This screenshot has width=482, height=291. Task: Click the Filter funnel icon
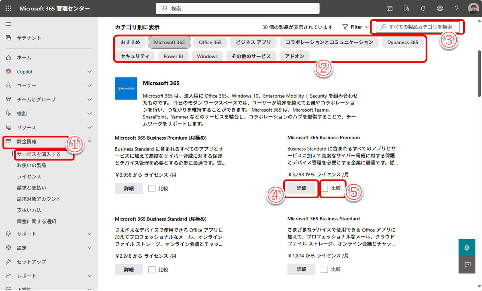(x=345, y=27)
